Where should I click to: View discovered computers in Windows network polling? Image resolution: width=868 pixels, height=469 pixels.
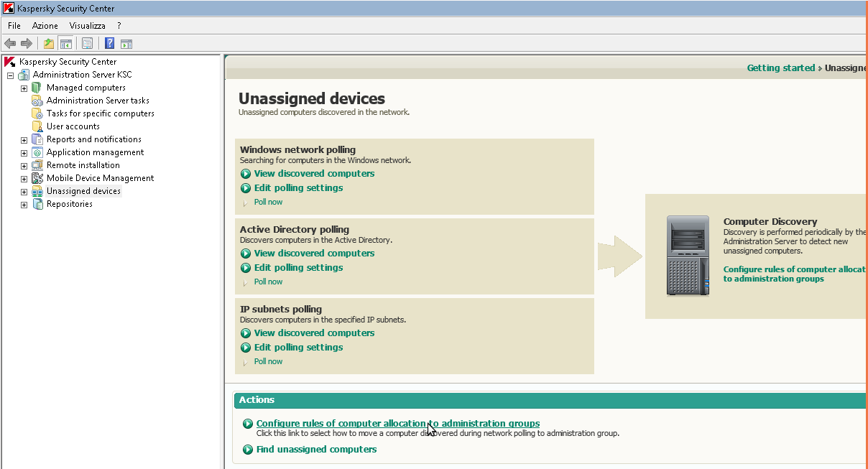[x=314, y=174]
